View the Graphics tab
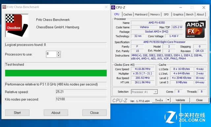This screenshot has height=127, width=211. pyautogui.click(x=178, y=15)
